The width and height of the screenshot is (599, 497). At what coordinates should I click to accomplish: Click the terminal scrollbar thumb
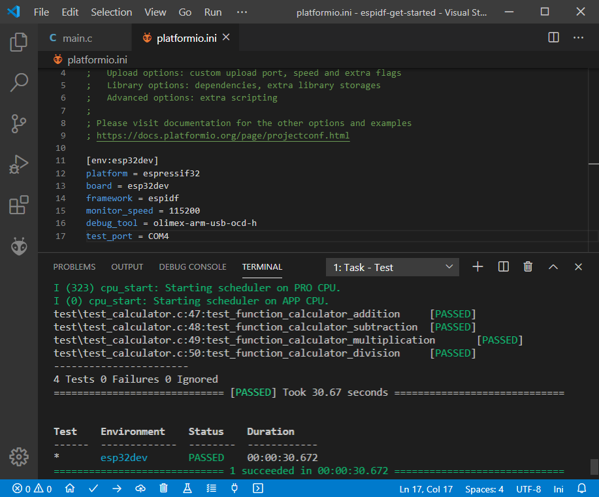point(594,466)
